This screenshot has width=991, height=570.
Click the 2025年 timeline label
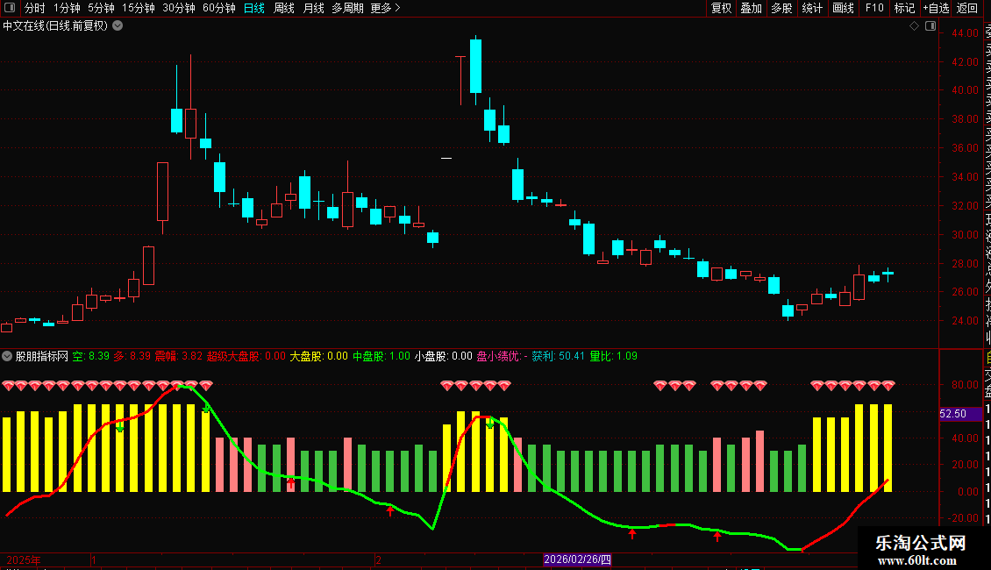point(24,559)
